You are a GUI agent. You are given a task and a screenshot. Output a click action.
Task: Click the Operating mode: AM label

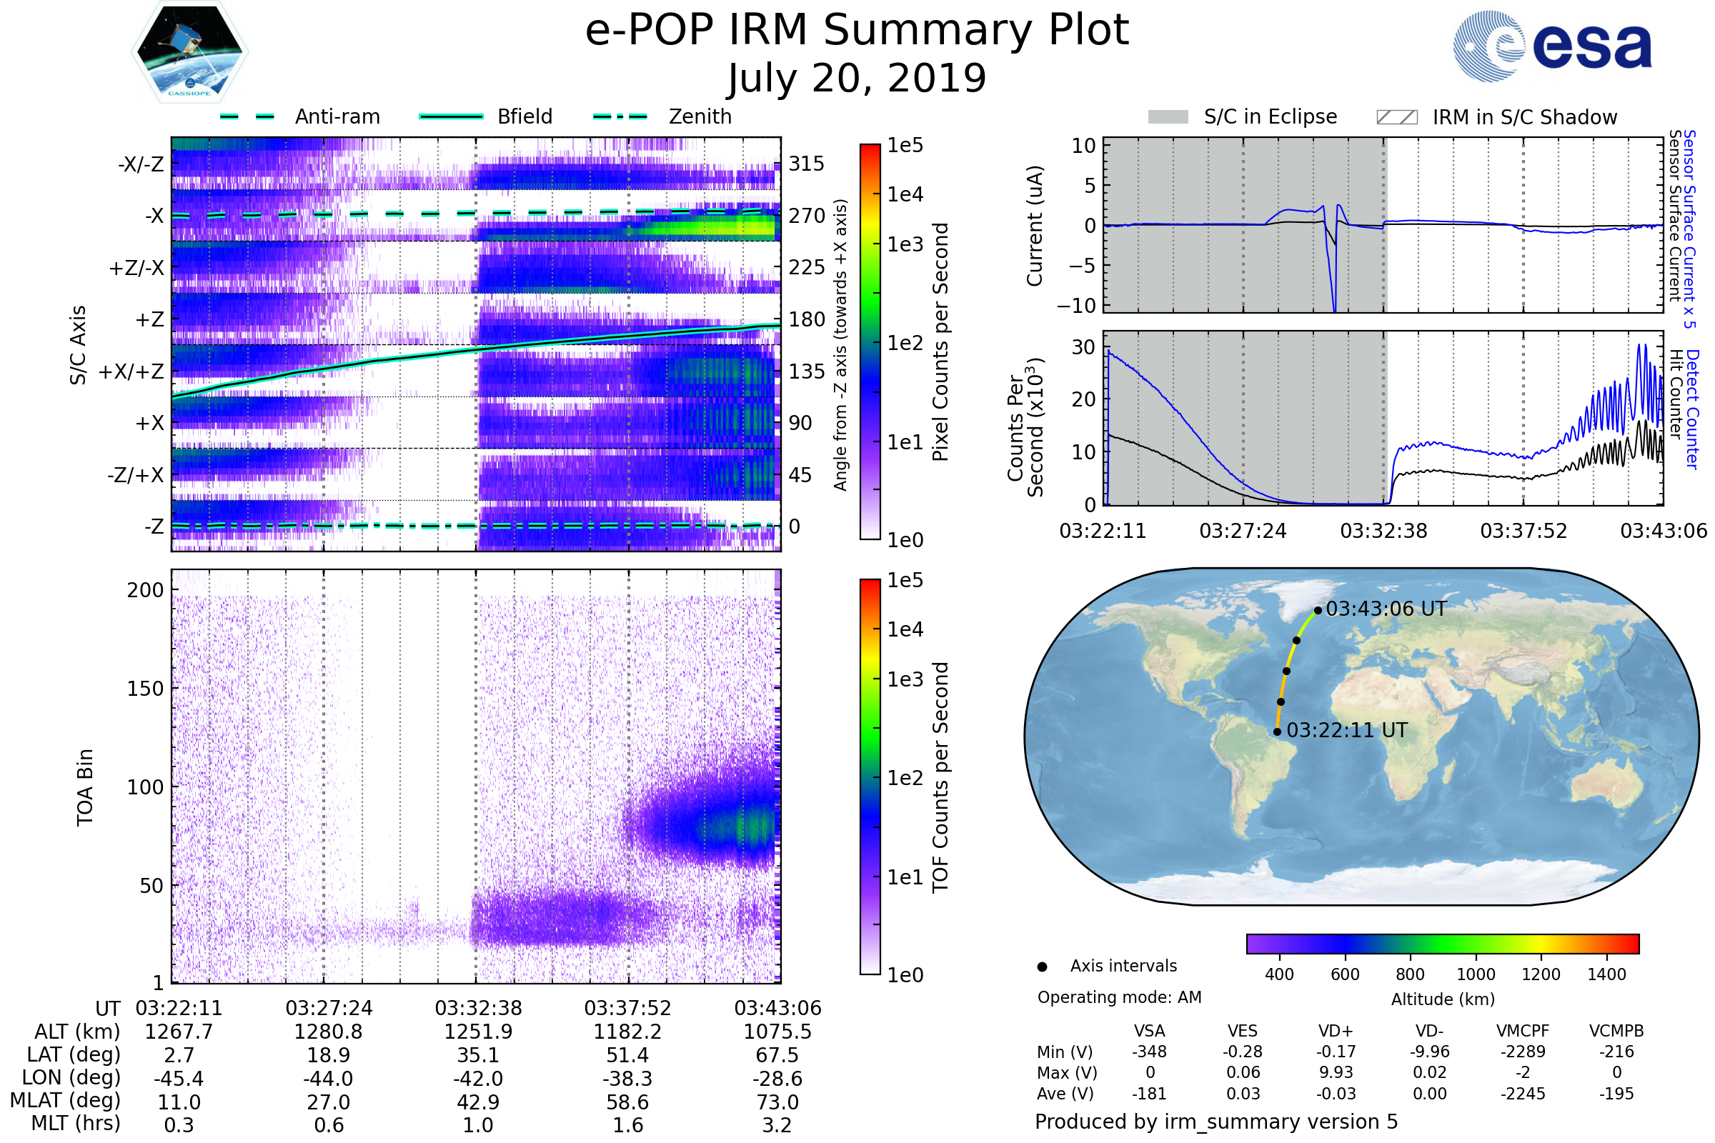(1119, 997)
